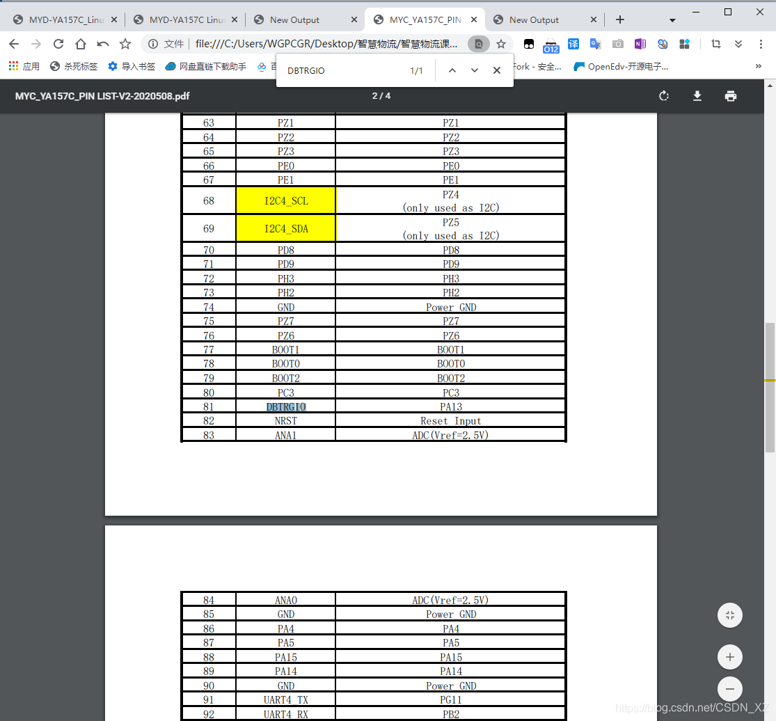The width and height of the screenshot is (776, 721).
Task: Click the undo closed tab icon
Action: click(103, 44)
